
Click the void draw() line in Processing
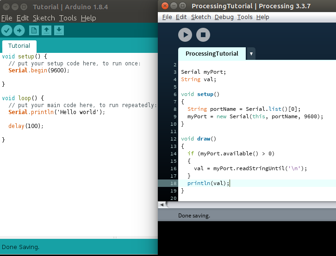[x=199, y=139]
